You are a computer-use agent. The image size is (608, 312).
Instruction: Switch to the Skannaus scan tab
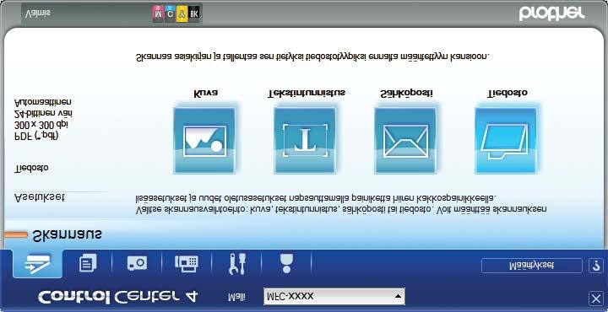coord(37,264)
